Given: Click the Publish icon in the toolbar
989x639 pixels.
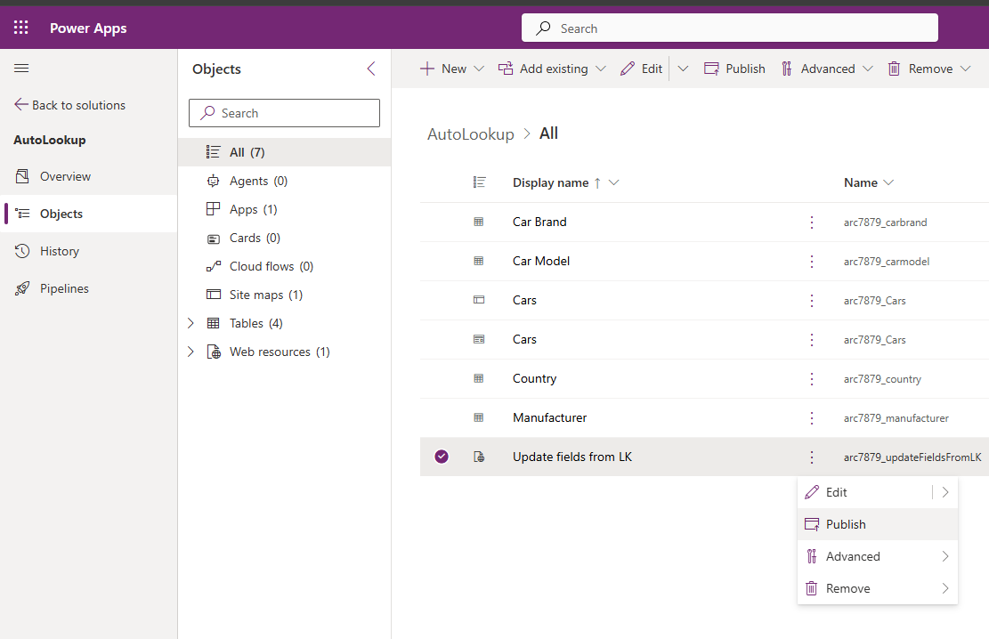Looking at the screenshot, I should click(x=709, y=68).
